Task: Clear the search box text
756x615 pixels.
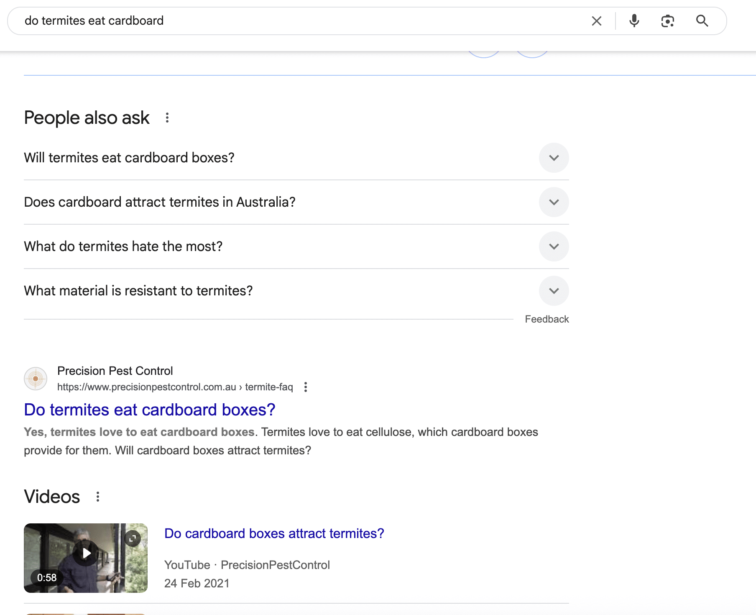Action: pos(597,21)
